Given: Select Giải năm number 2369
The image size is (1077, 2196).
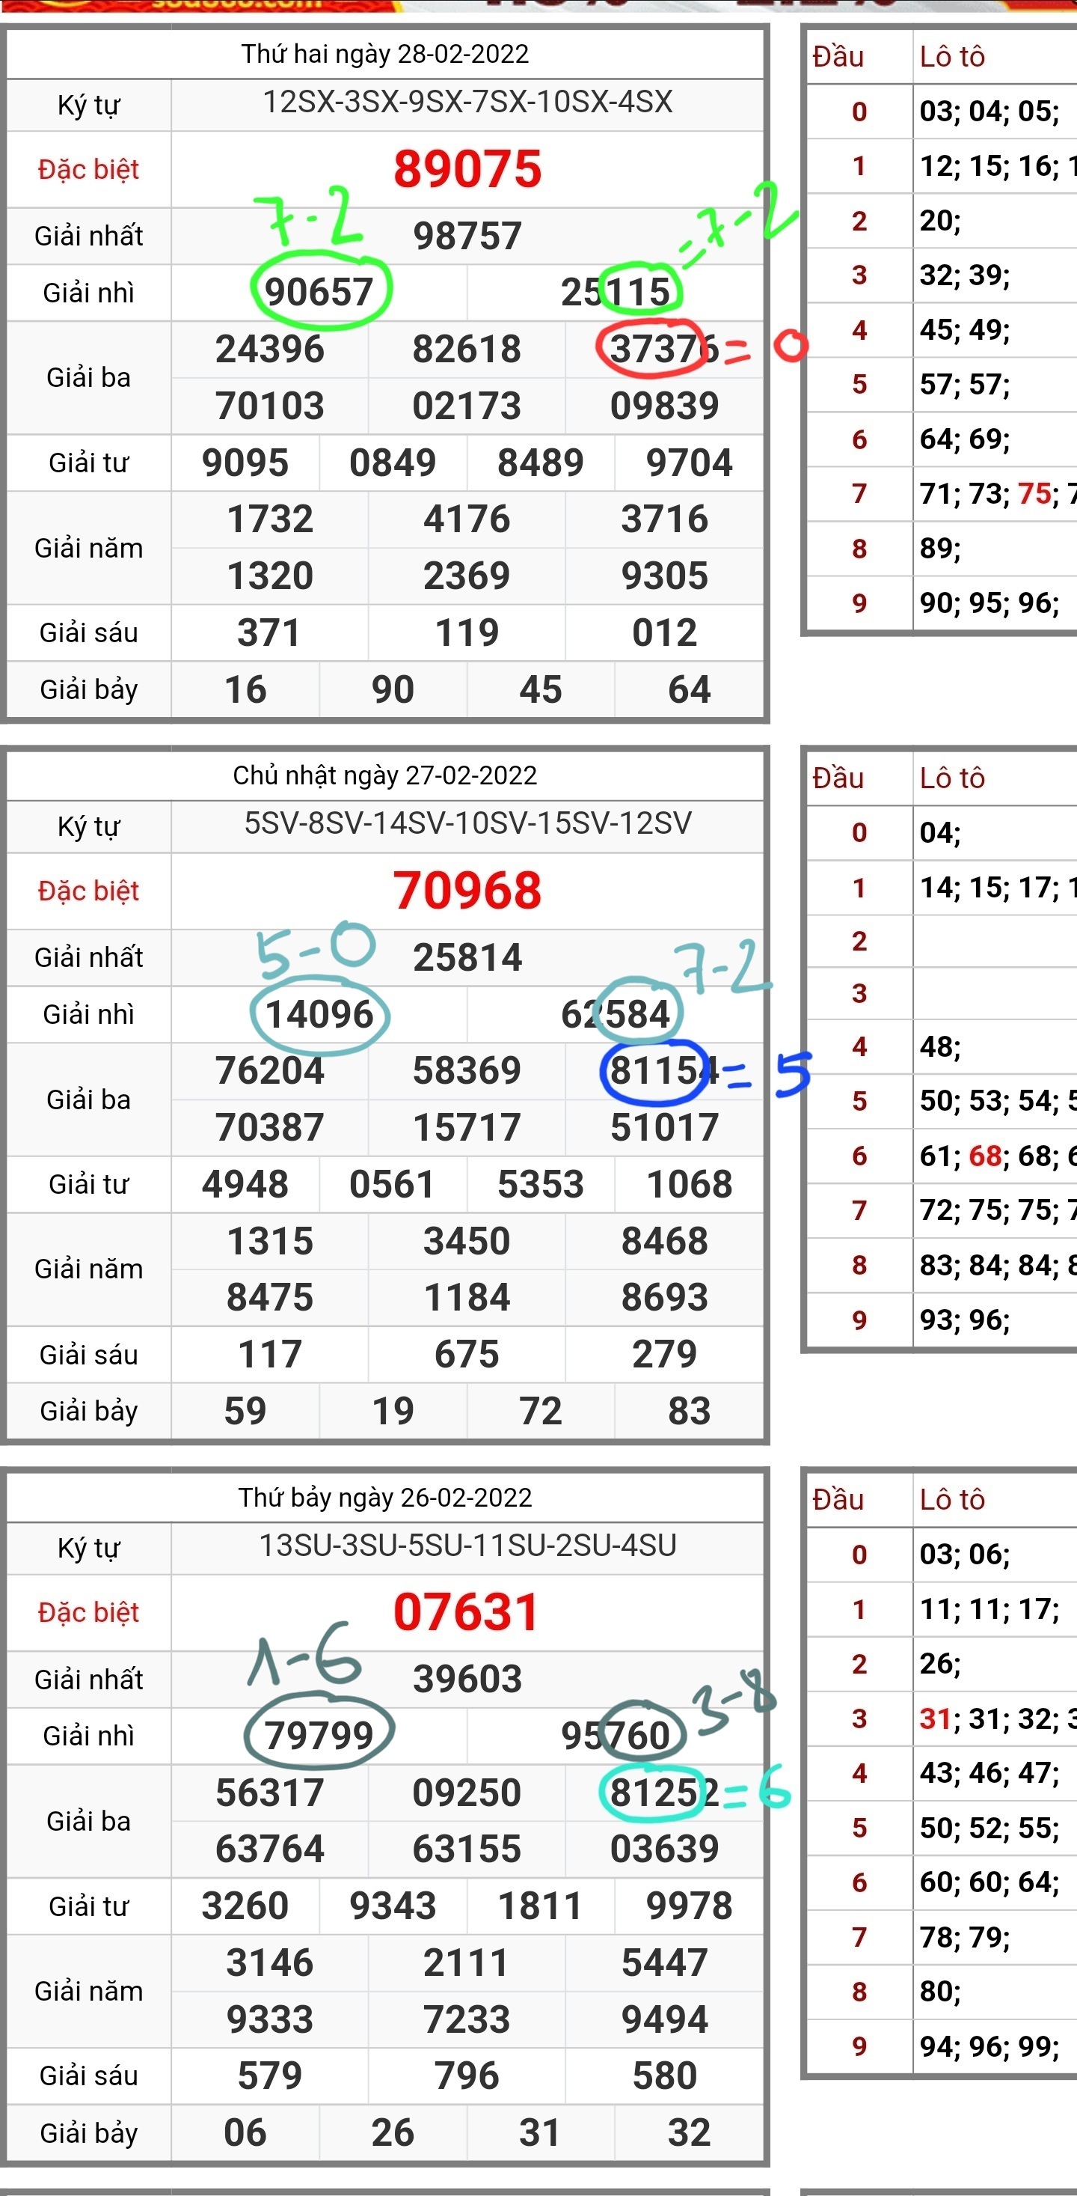Looking at the screenshot, I should pos(467,576).
